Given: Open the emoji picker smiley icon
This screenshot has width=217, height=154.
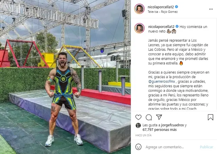Looking at the screenshot, I should point(138,147).
